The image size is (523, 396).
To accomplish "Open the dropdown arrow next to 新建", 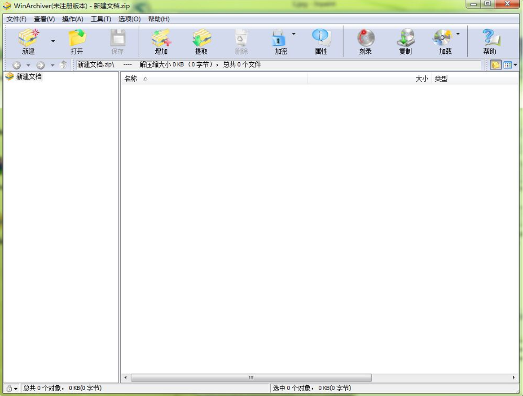I will 53,41.
